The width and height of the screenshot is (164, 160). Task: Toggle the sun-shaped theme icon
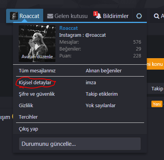pyautogui.click(x=139, y=16)
